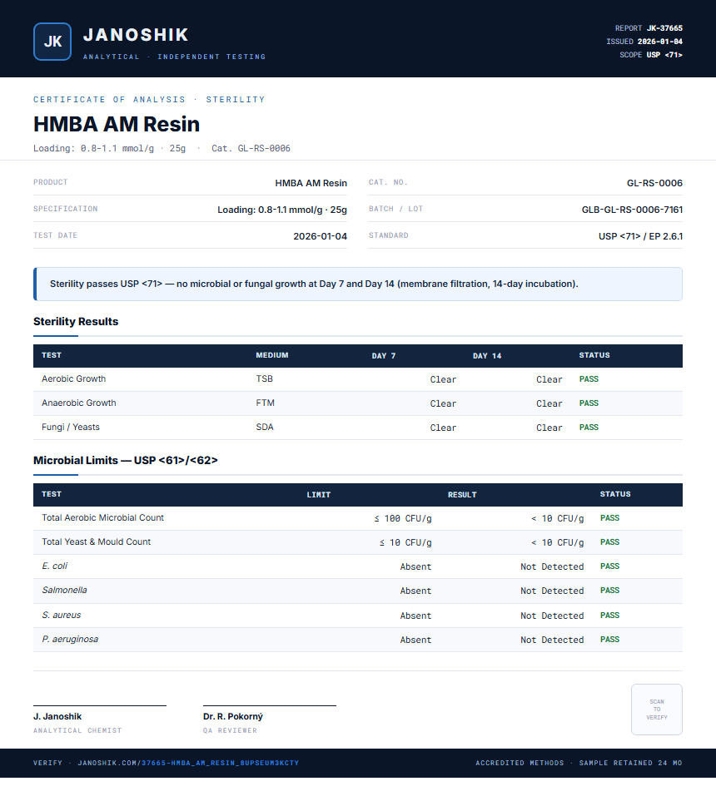Click the S. aureus row label
Image resolution: width=716 pixels, height=801 pixels.
pos(62,615)
